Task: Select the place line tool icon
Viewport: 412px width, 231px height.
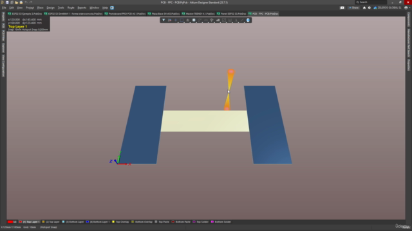Action: click(242, 20)
